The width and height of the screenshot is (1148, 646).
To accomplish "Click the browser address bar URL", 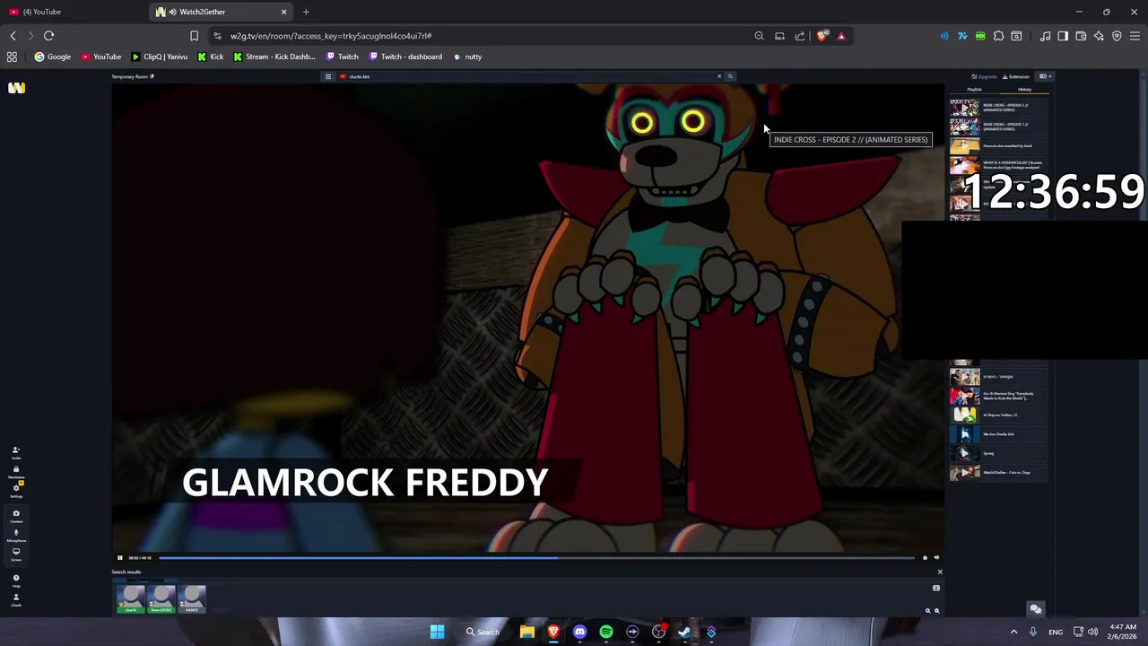I will point(331,36).
